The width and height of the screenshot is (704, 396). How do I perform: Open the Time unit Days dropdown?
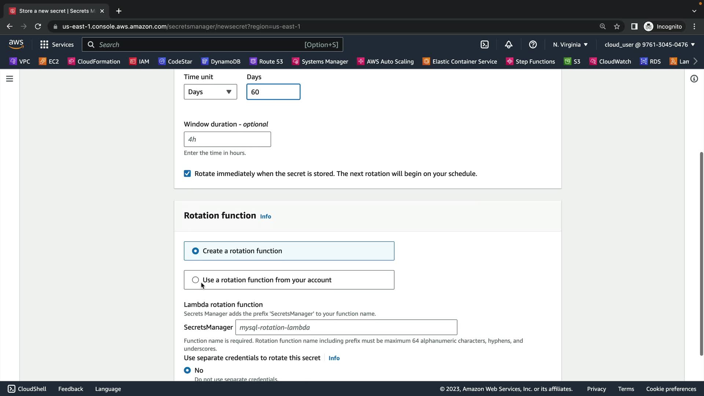coord(210,92)
